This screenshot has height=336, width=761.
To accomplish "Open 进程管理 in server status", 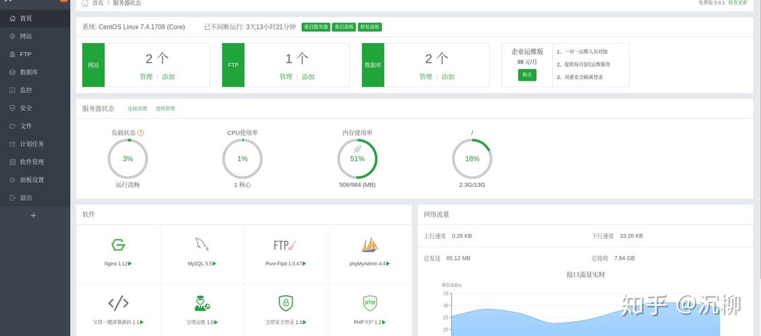I will click(166, 109).
